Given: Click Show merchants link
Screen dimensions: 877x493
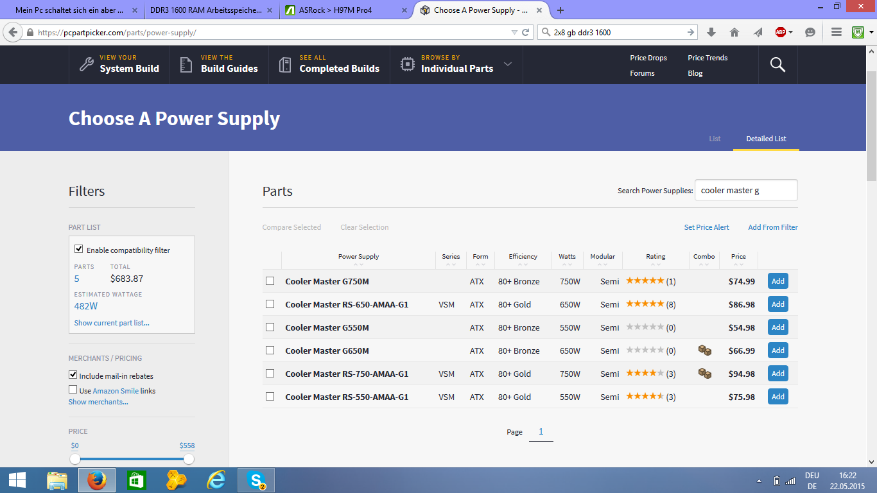Looking at the screenshot, I should point(98,402).
